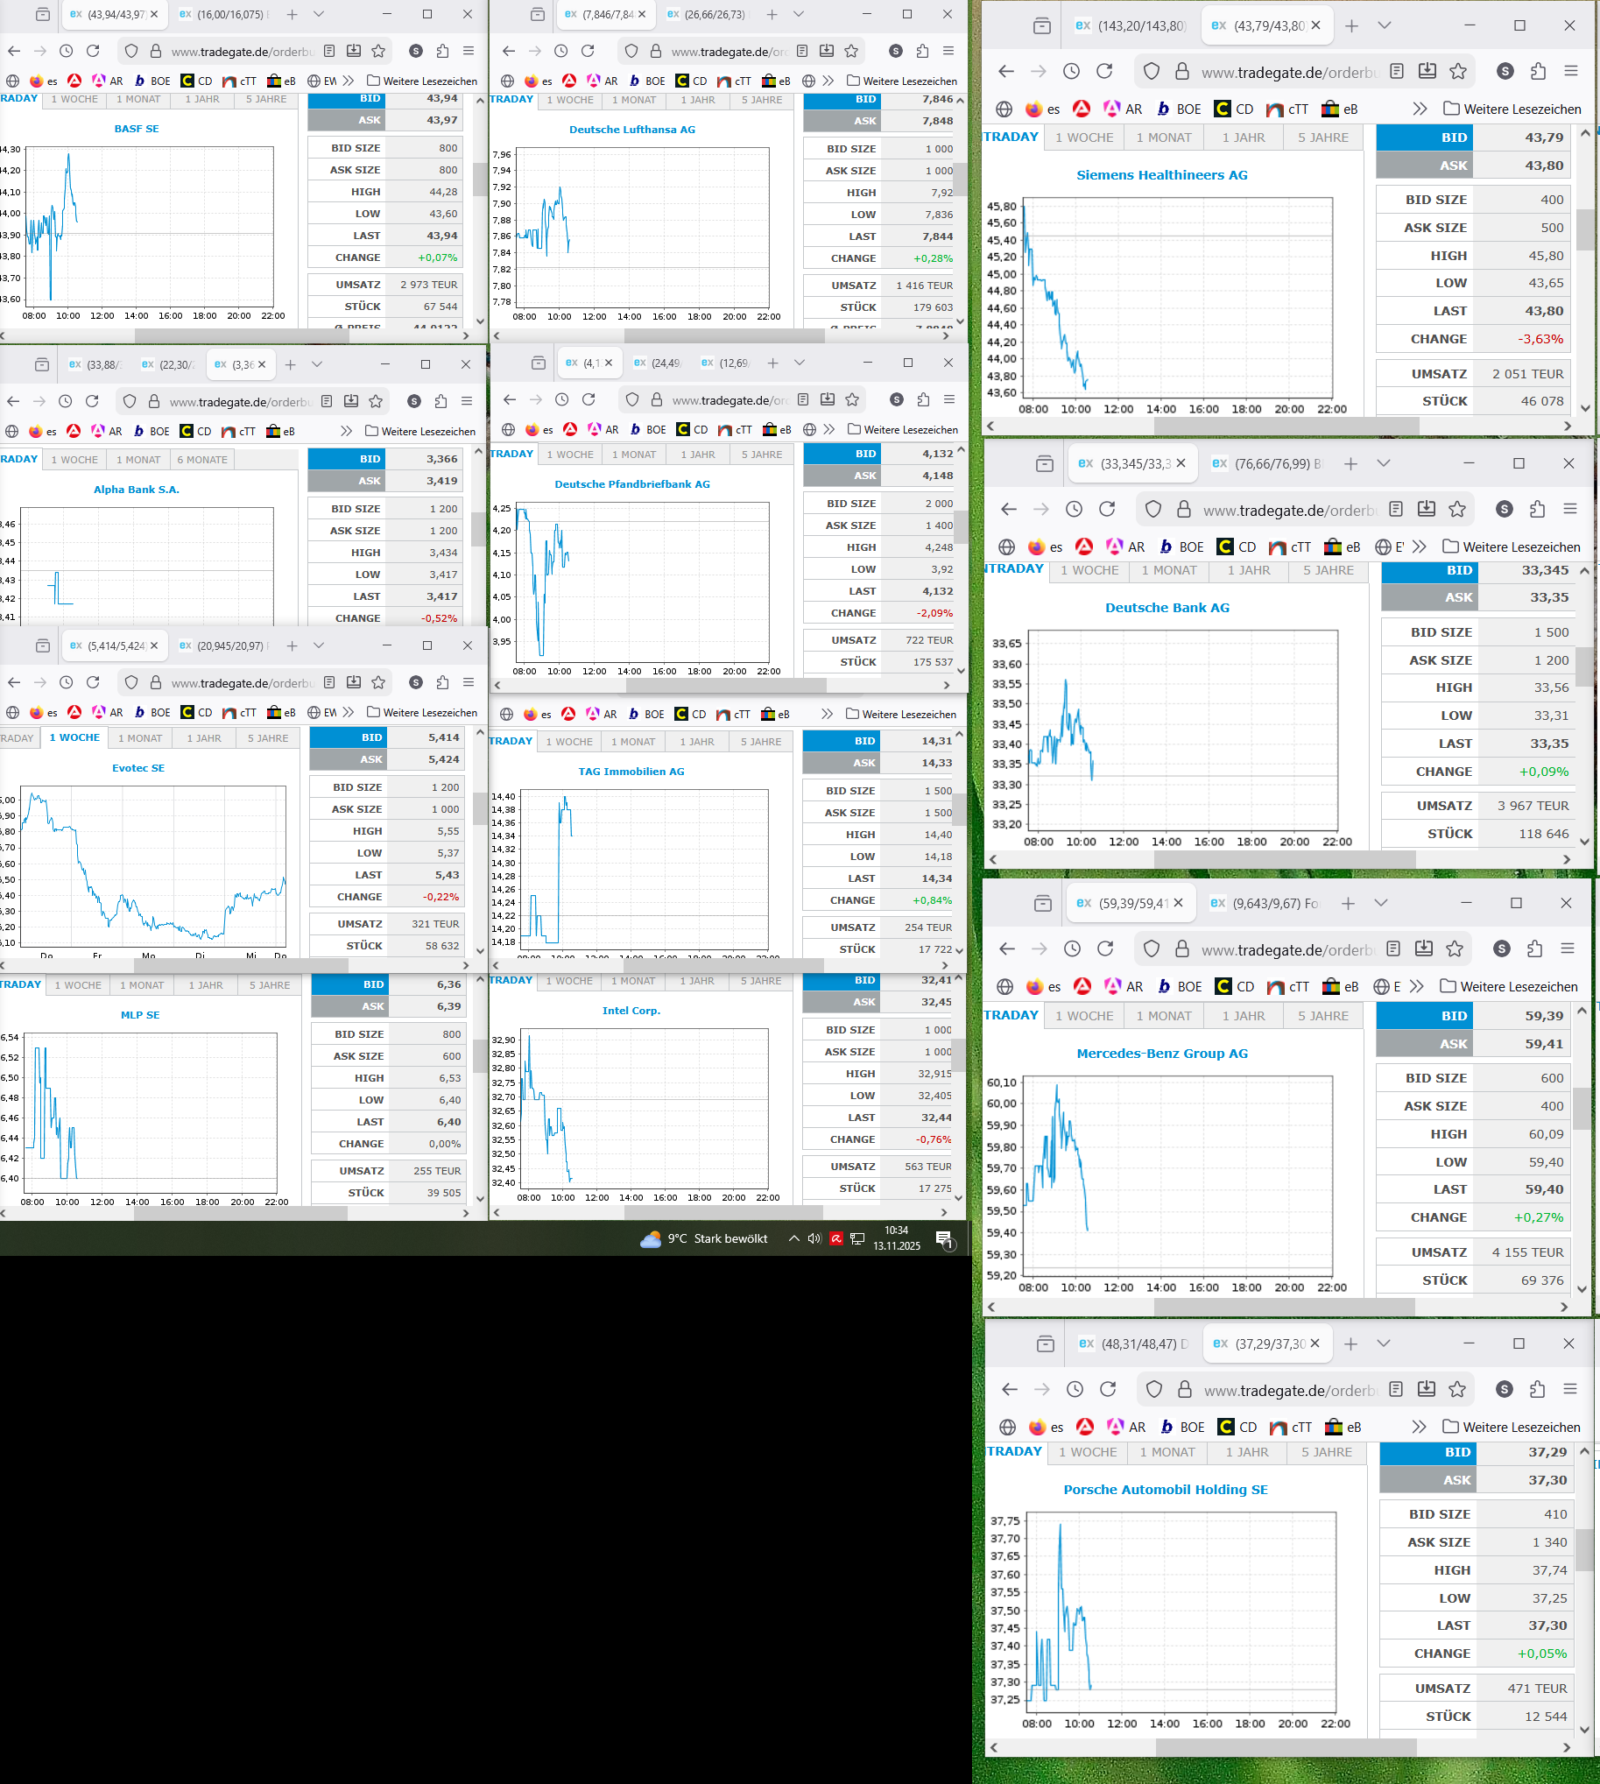
Task: Open a new tab in Porsche window
Action: pyautogui.click(x=1351, y=1343)
